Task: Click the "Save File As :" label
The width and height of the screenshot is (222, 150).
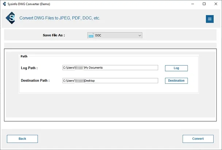Action: click(54, 35)
